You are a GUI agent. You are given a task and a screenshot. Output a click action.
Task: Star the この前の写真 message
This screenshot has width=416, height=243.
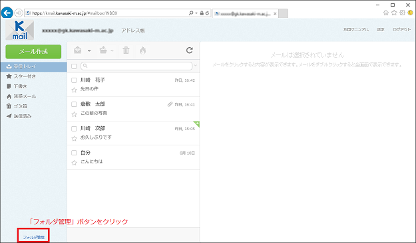(x=75, y=114)
